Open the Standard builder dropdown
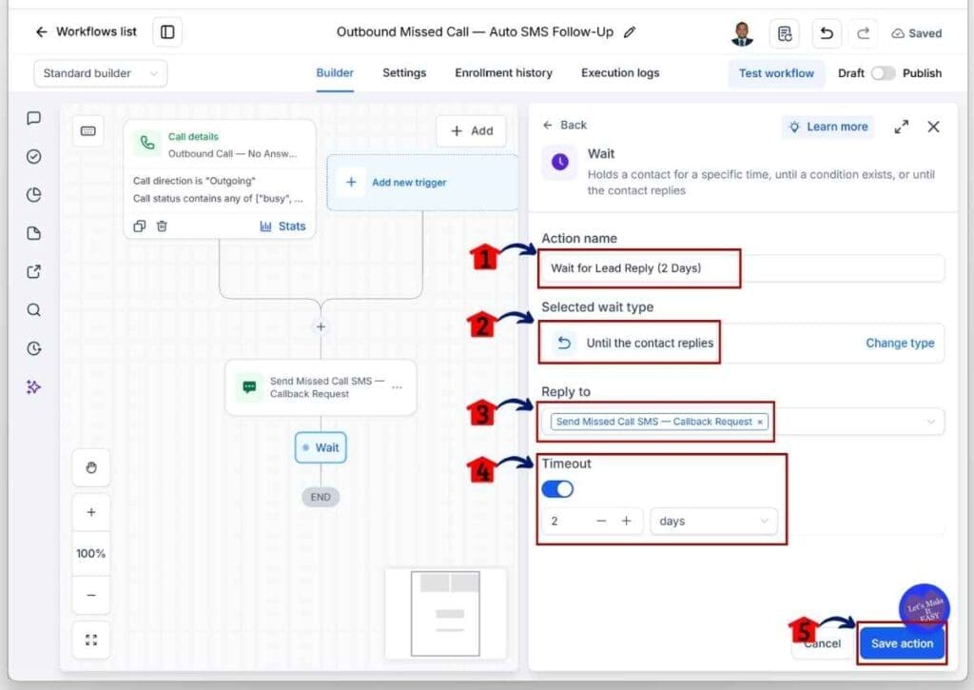 (x=100, y=73)
